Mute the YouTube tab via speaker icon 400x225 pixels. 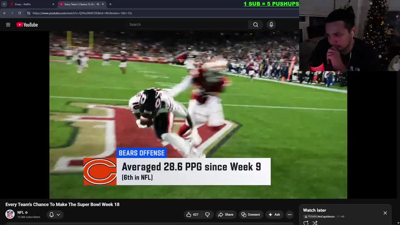coord(98,4)
